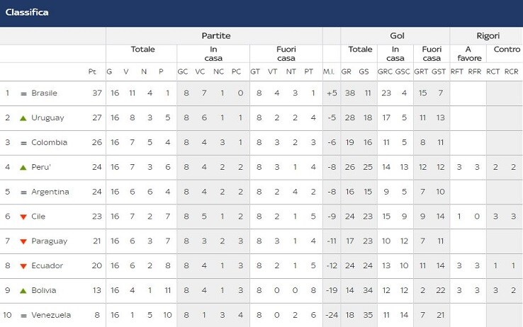The height and width of the screenshot is (327, 523).
Task: Click the equals icon beside Brasile
Action: [x=23, y=93]
